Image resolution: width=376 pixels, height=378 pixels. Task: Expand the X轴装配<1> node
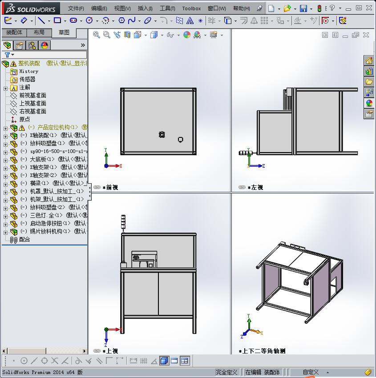click(5, 137)
